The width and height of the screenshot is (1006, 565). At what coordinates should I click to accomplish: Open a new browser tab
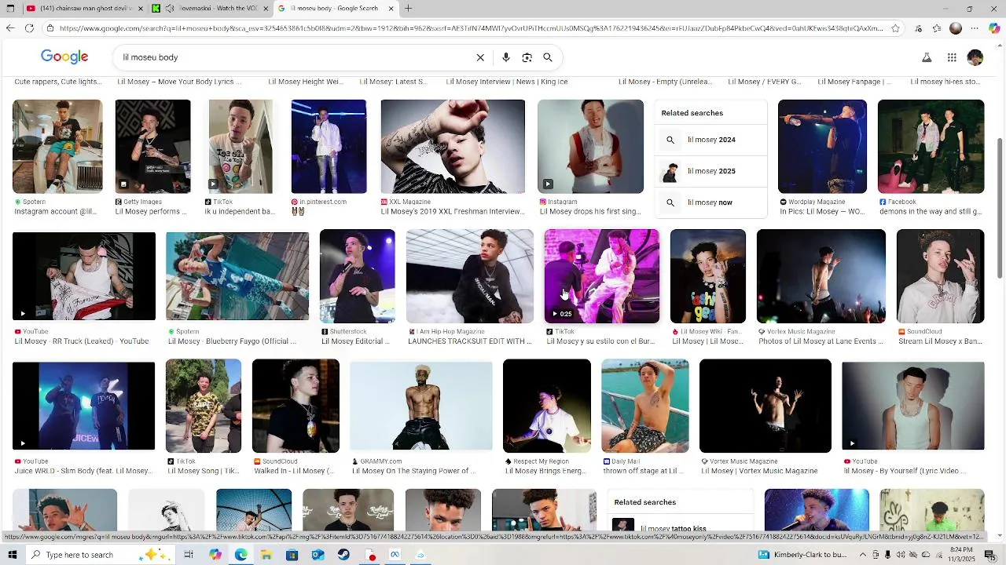[x=408, y=9]
